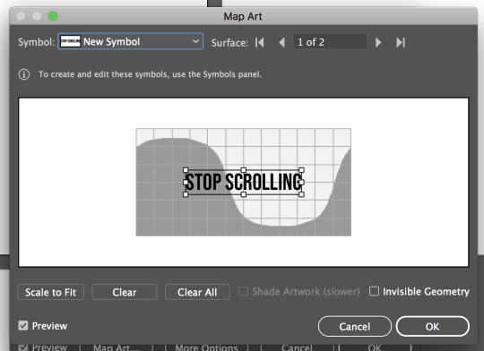Viewport: 484px width, 351px height.
Task: Click More Options in the background dialog
Action: (206, 347)
